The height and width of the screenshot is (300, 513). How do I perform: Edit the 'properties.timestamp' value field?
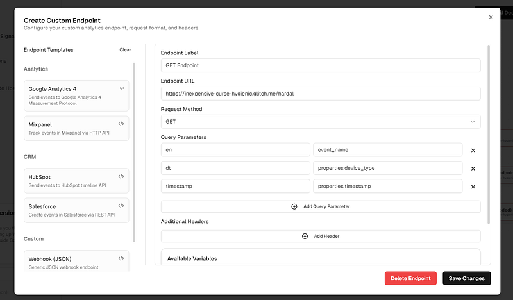pyautogui.click(x=388, y=186)
